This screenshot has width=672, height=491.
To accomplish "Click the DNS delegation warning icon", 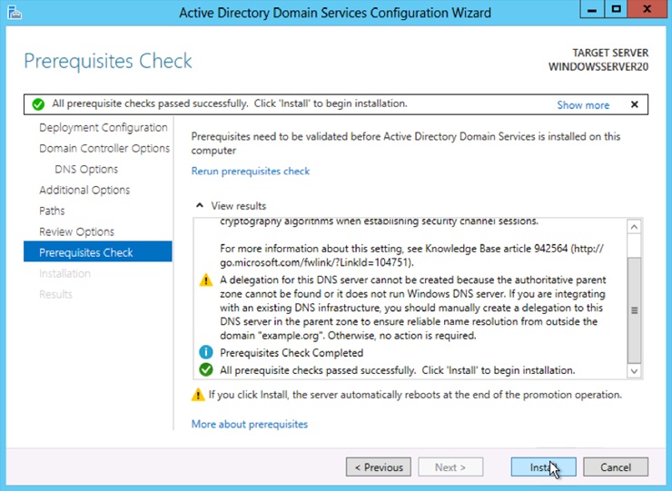I will point(206,280).
